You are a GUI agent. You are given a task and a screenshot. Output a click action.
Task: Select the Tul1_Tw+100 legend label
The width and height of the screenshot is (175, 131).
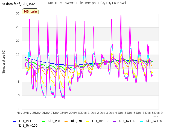[28, 126]
